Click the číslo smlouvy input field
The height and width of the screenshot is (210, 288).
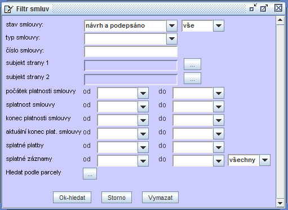pos(131,51)
